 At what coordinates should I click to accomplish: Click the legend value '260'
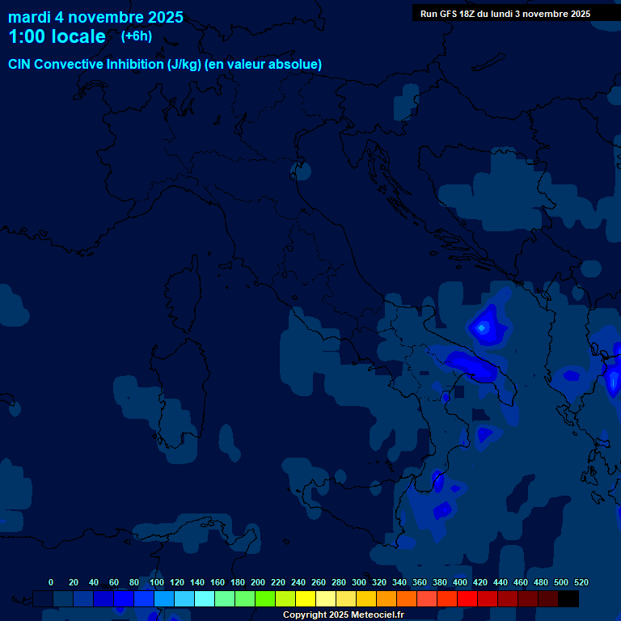pos(318,582)
